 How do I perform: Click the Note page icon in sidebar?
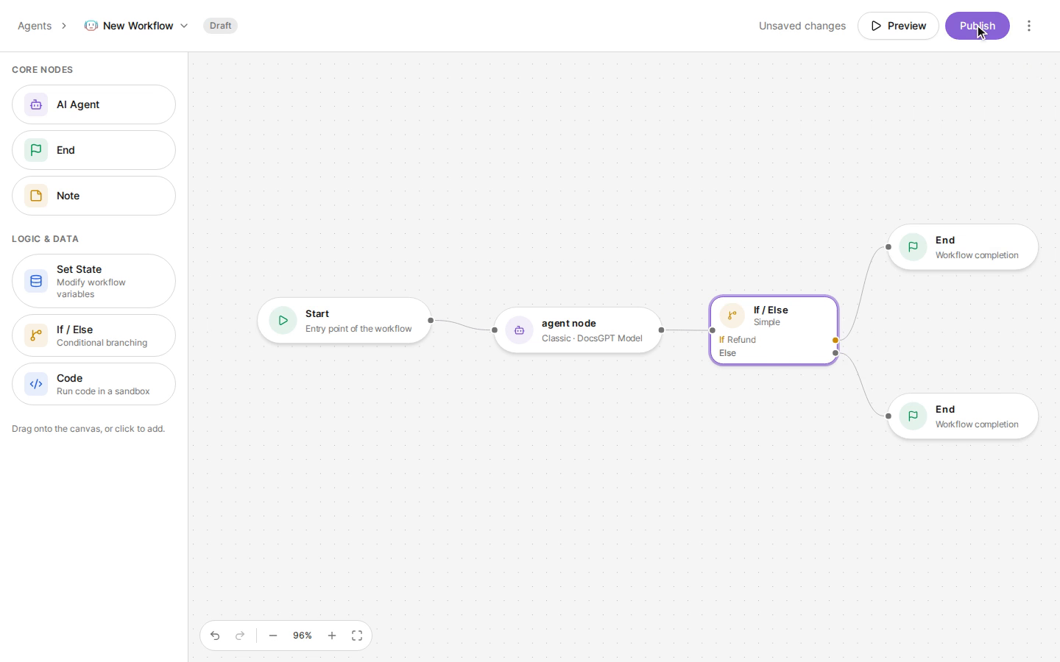pyautogui.click(x=36, y=196)
